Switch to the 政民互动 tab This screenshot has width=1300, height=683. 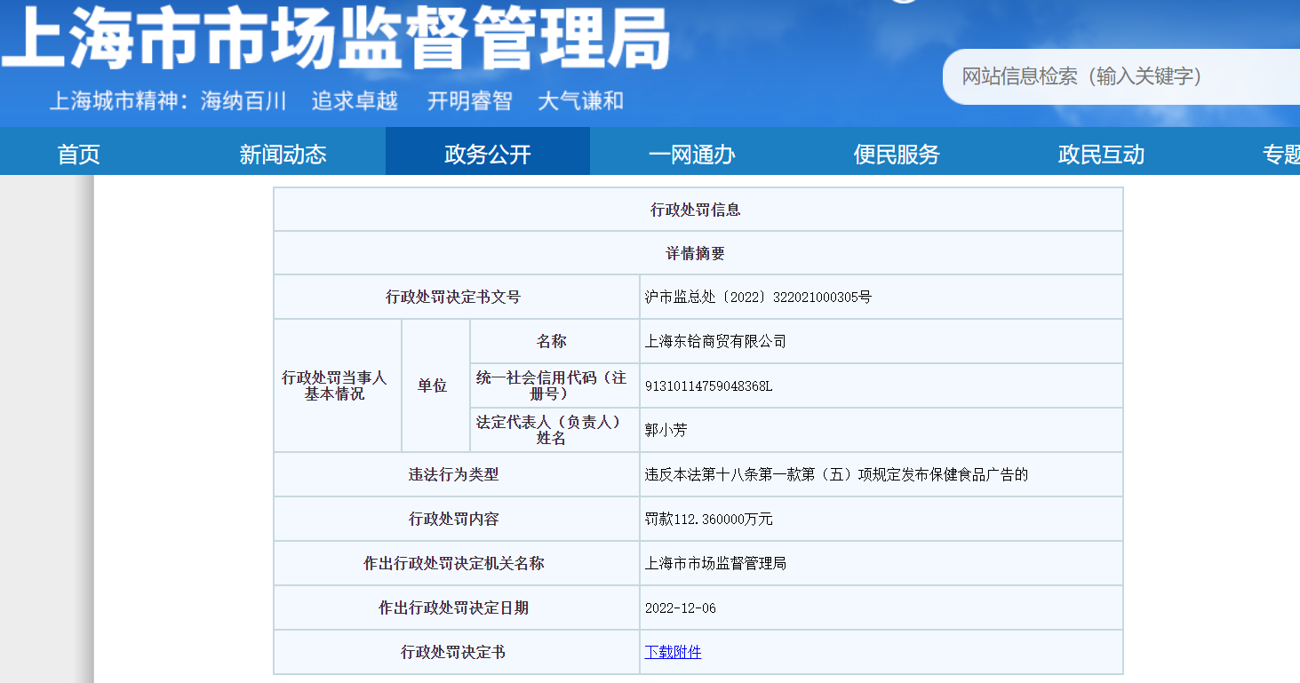tap(1100, 154)
